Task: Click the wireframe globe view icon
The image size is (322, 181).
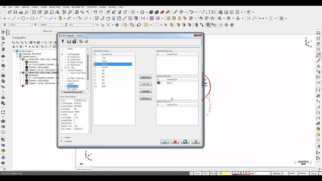Action: click(133, 12)
